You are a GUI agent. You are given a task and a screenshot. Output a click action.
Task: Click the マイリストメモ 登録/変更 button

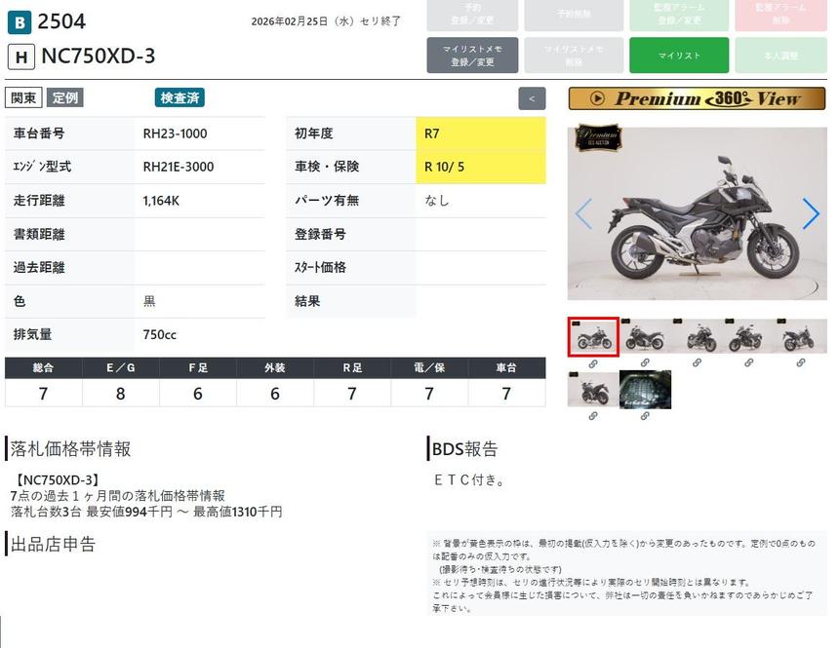[x=472, y=56]
